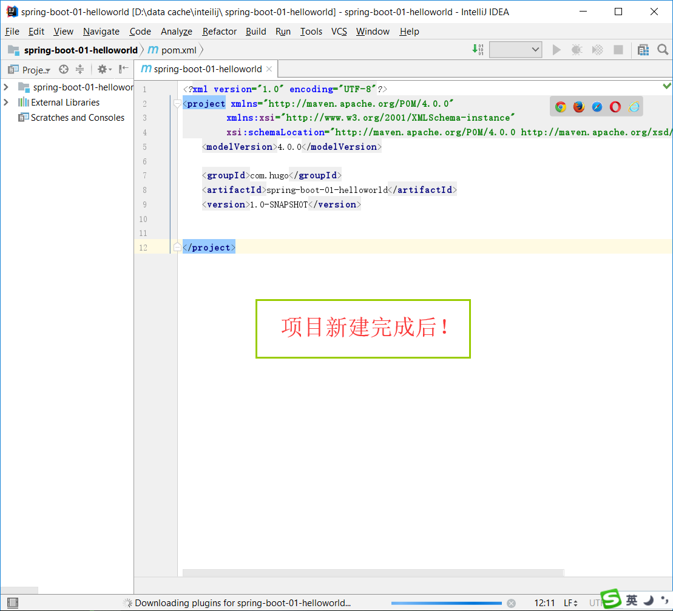Open in Chrome browser icon
This screenshot has height=611, width=673.
[x=561, y=107]
